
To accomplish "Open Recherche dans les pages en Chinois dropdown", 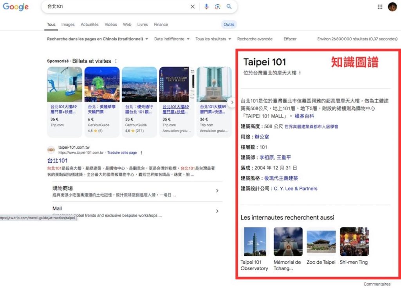I will pyautogui.click(x=98, y=39).
